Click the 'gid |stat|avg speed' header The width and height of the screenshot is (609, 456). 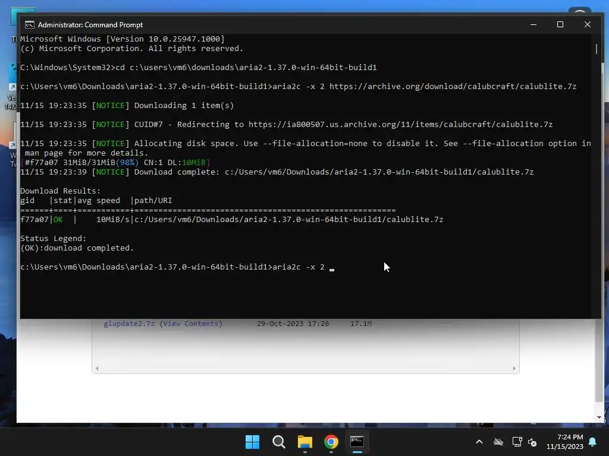(96, 201)
